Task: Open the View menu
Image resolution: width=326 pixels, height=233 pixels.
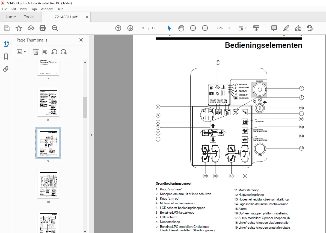Action: click(23, 9)
